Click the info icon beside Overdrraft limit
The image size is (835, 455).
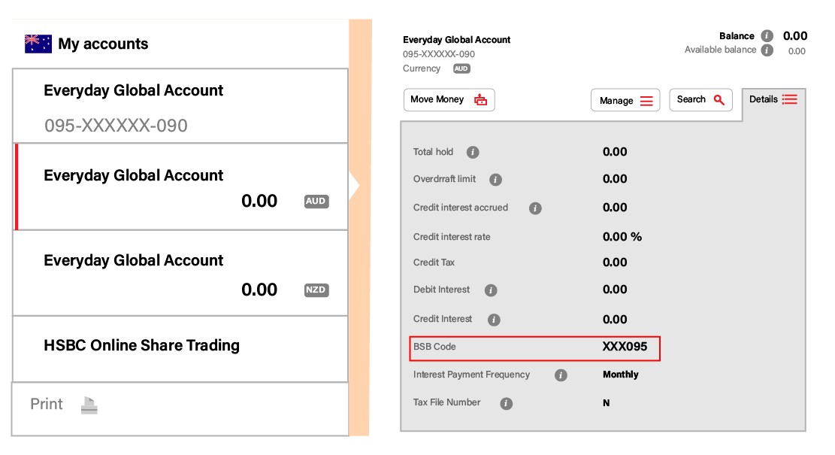click(495, 179)
